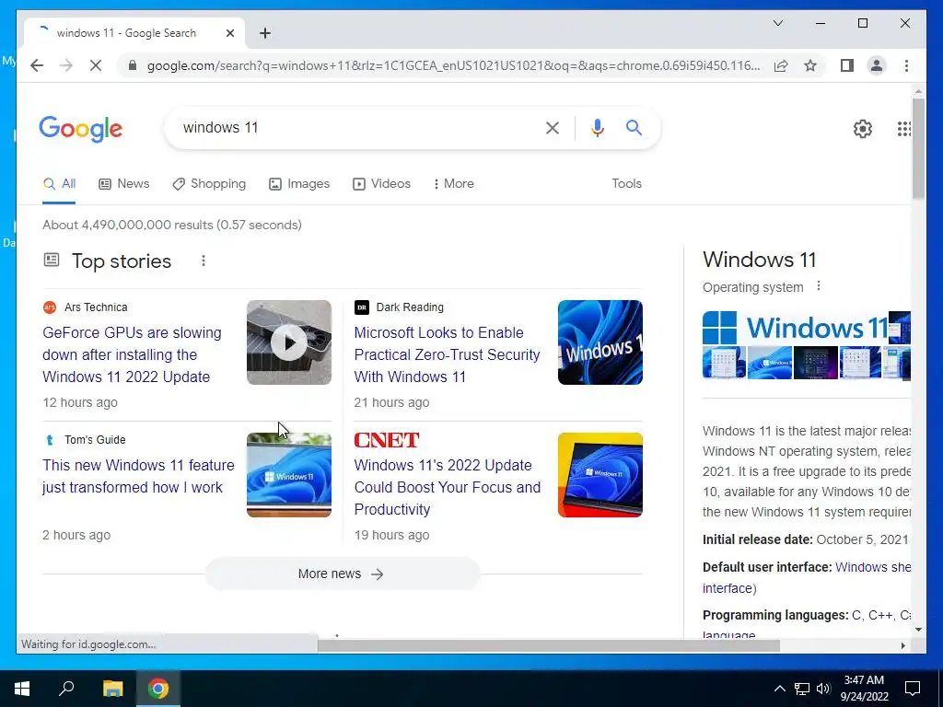
Task: Show hidden system tray icons
Action: [x=779, y=689]
